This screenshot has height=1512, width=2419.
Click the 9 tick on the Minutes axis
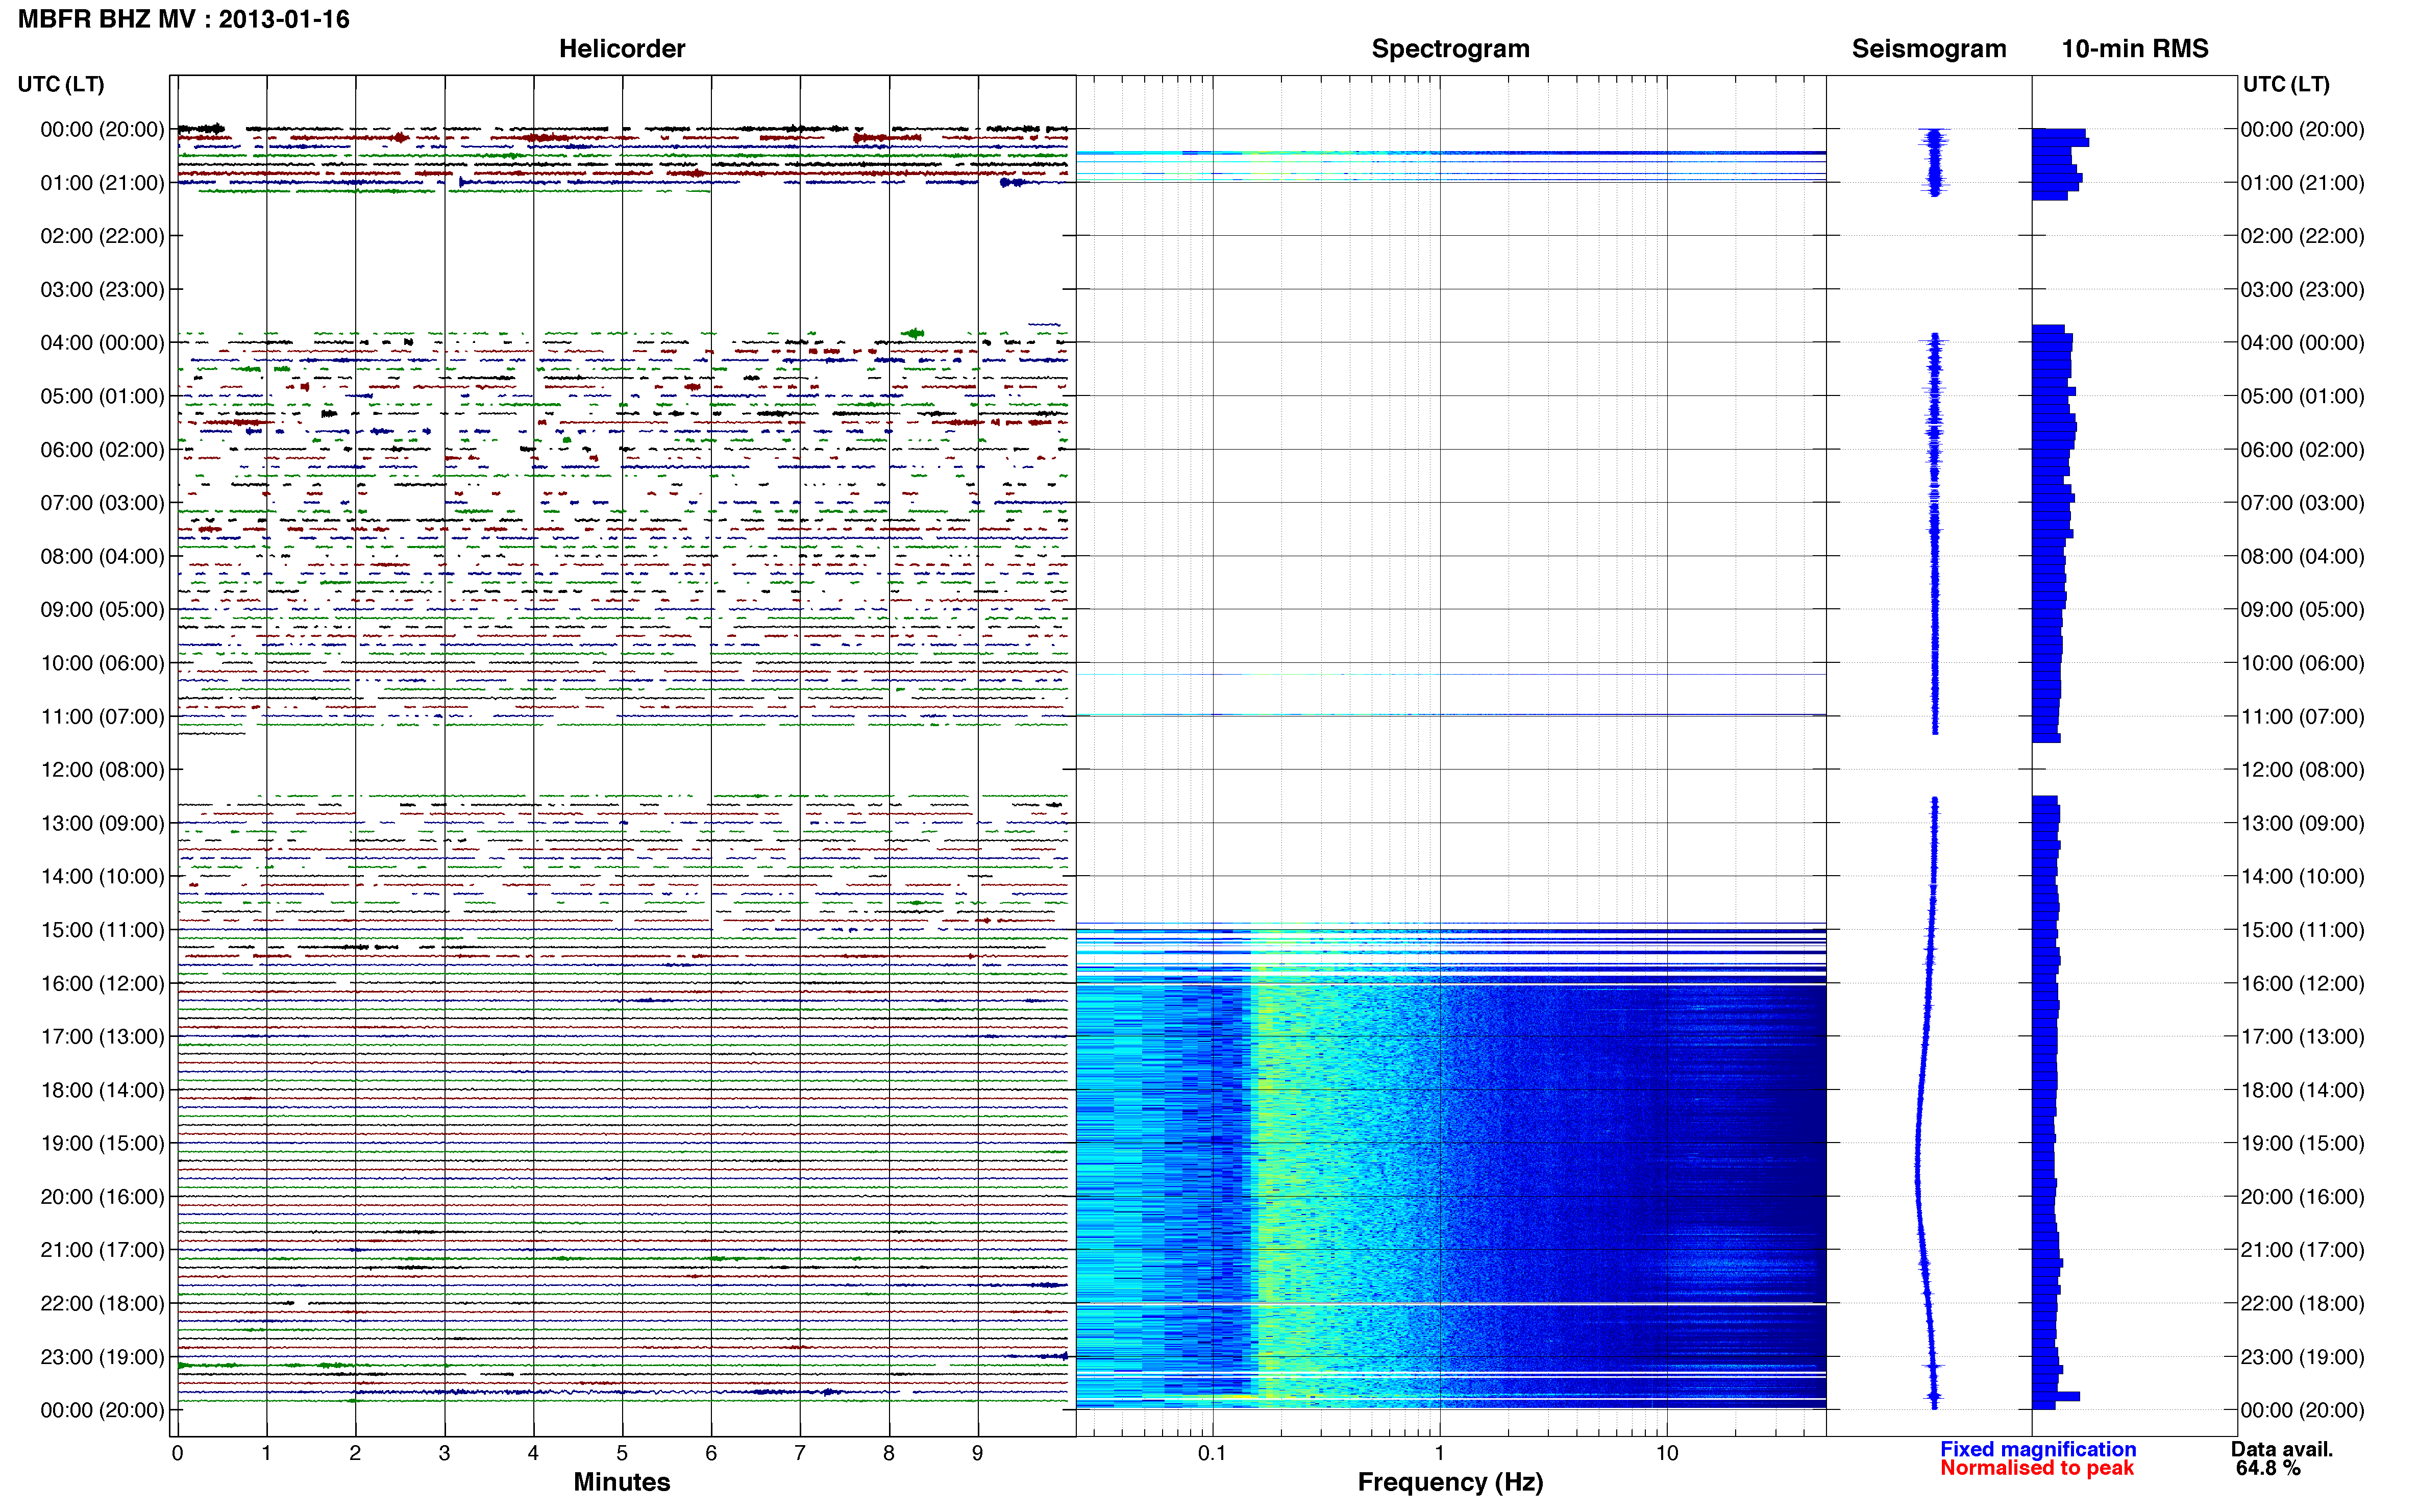978,1454
